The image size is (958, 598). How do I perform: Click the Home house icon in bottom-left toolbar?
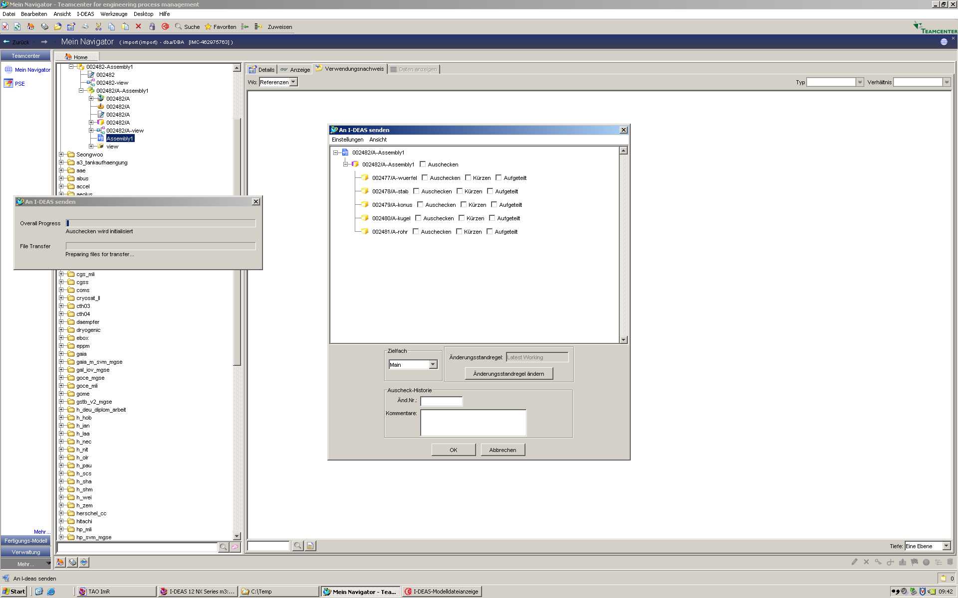click(x=60, y=562)
